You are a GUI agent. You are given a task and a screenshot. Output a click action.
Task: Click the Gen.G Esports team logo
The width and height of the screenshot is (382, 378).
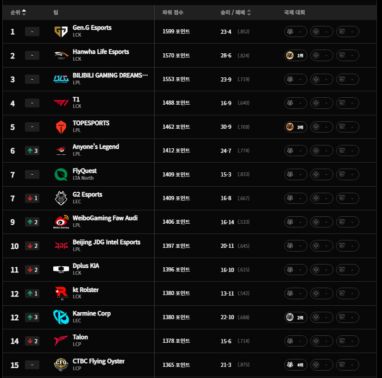click(x=61, y=31)
